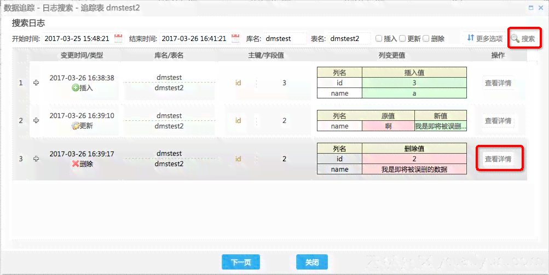Click old value cell 啊
The height and width of the screenshot is (275, 549).
point(388,126)
